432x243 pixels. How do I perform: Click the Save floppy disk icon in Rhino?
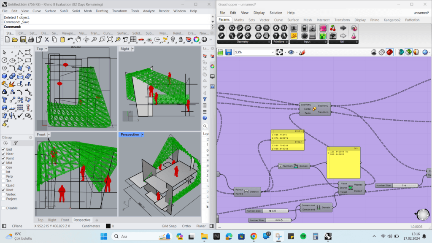click(23, 40)
